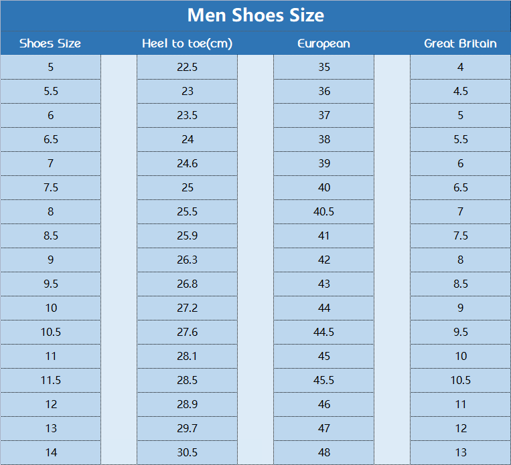Click Great Britain size 10.5 cell
The height and width of the screenshot is (465, 511).
460,380
